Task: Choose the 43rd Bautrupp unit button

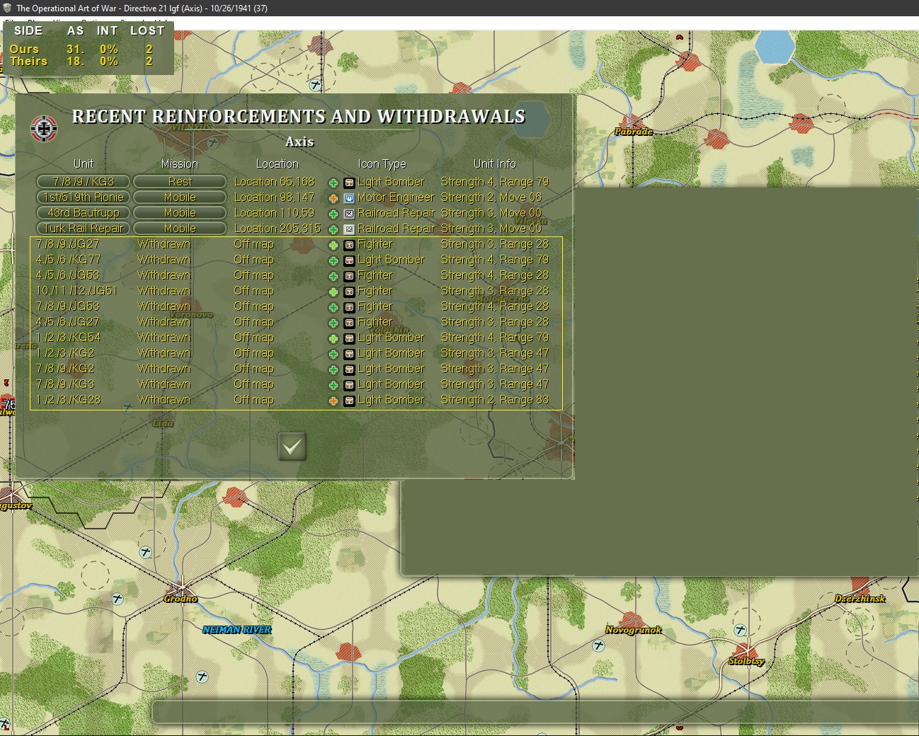Action: pos(84,213)
